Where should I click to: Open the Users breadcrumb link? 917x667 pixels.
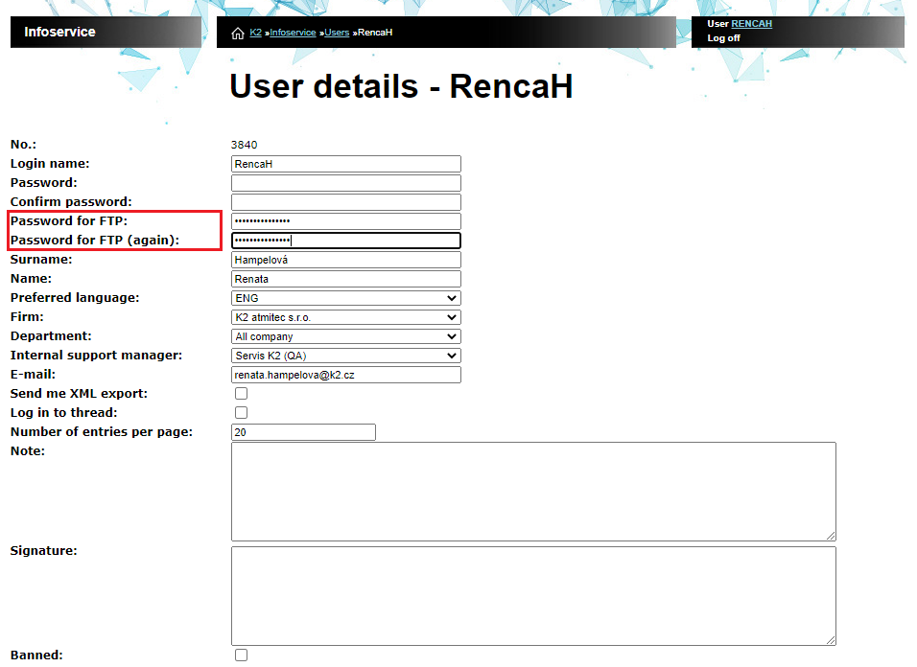[337, 33]
